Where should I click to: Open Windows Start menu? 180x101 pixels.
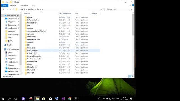[x=3, y=98]
